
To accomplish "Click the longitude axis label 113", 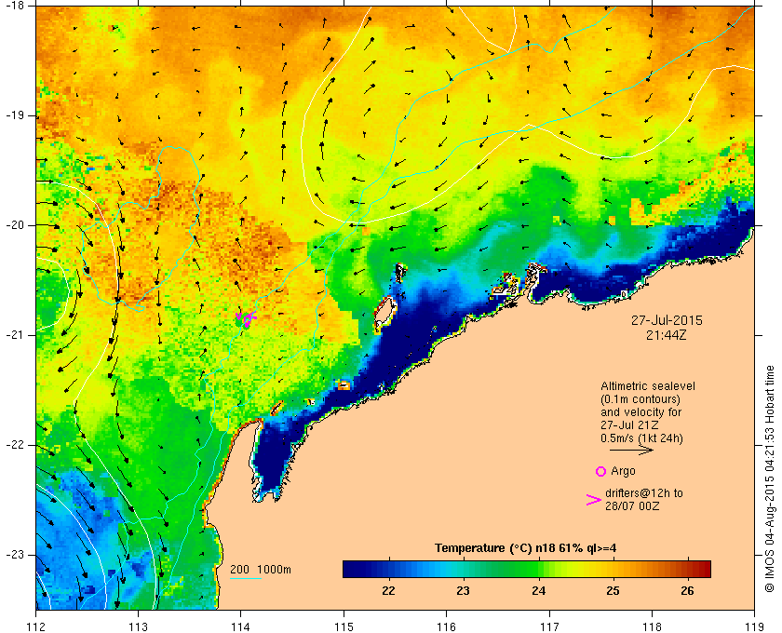I will click(x=138, y=626).
